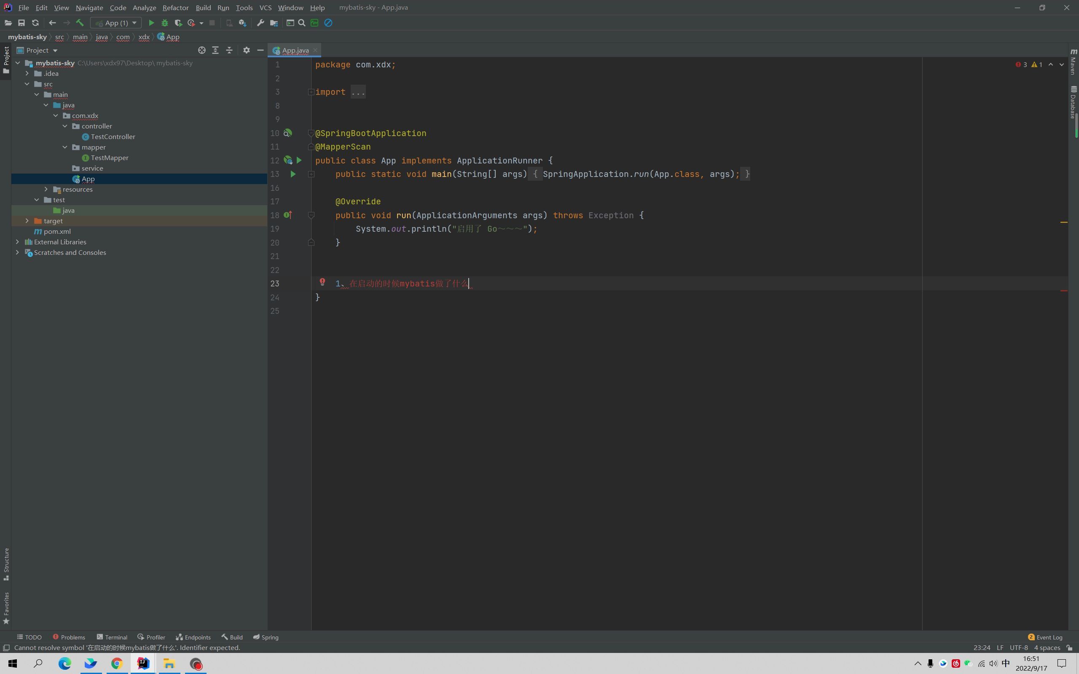Open the Navigate menu
This screenshot has height=674, width=1079.
coord(89,7)
